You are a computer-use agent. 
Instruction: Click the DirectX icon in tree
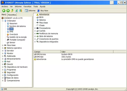(x=5, y=64)
